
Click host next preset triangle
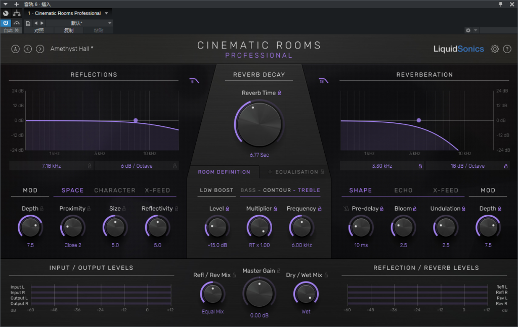[x=42, y=23]
